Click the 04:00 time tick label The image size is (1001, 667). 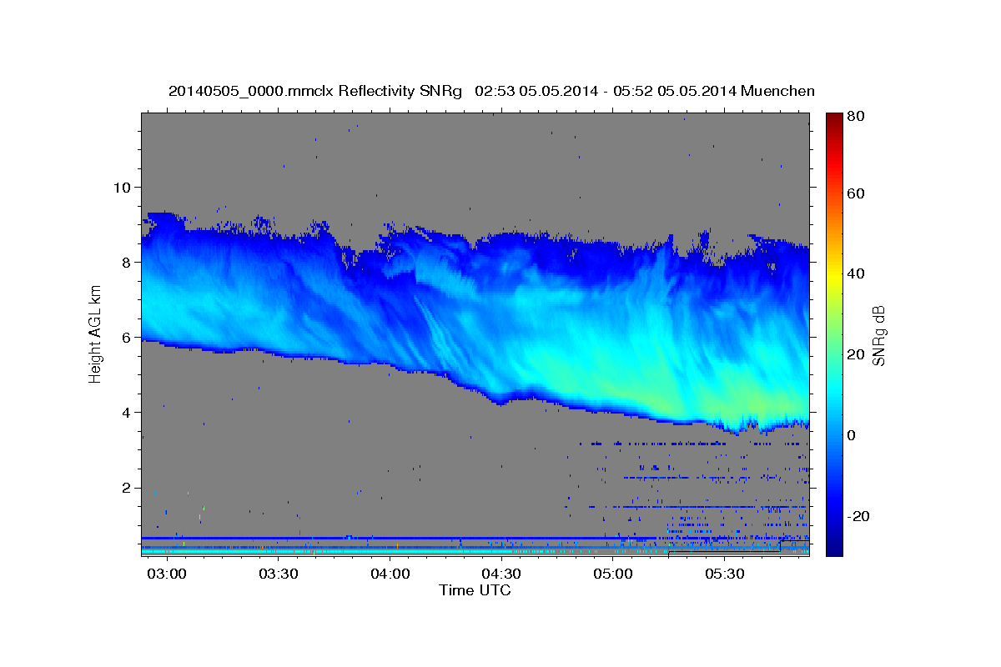390,575
